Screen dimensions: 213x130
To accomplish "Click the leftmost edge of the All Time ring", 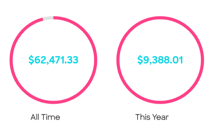I will [11, 60].
